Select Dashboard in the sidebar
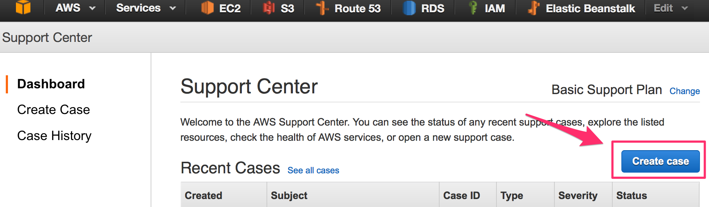 [51, 84]
